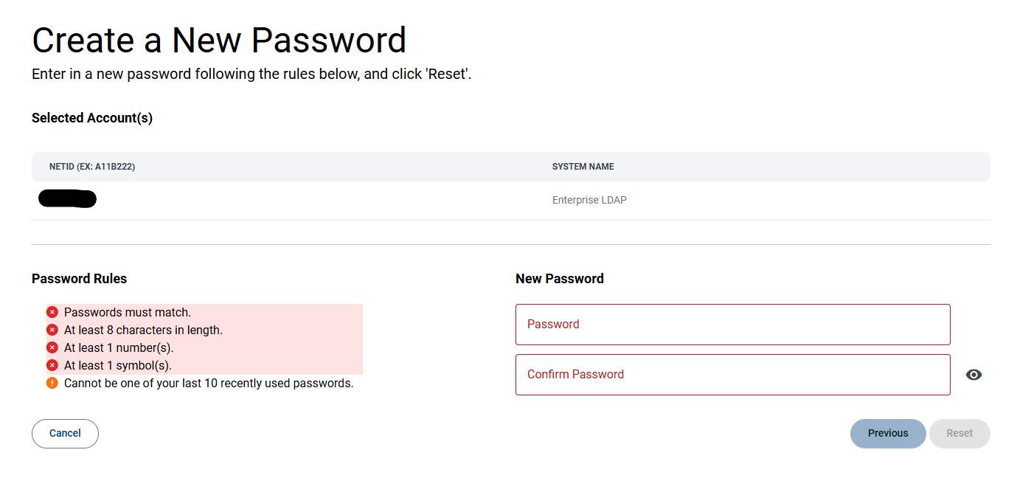Click the NETID column header

point(91,167)
